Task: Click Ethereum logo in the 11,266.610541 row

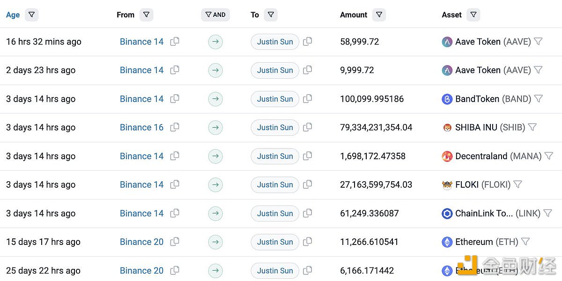Action: pos(447,242)
